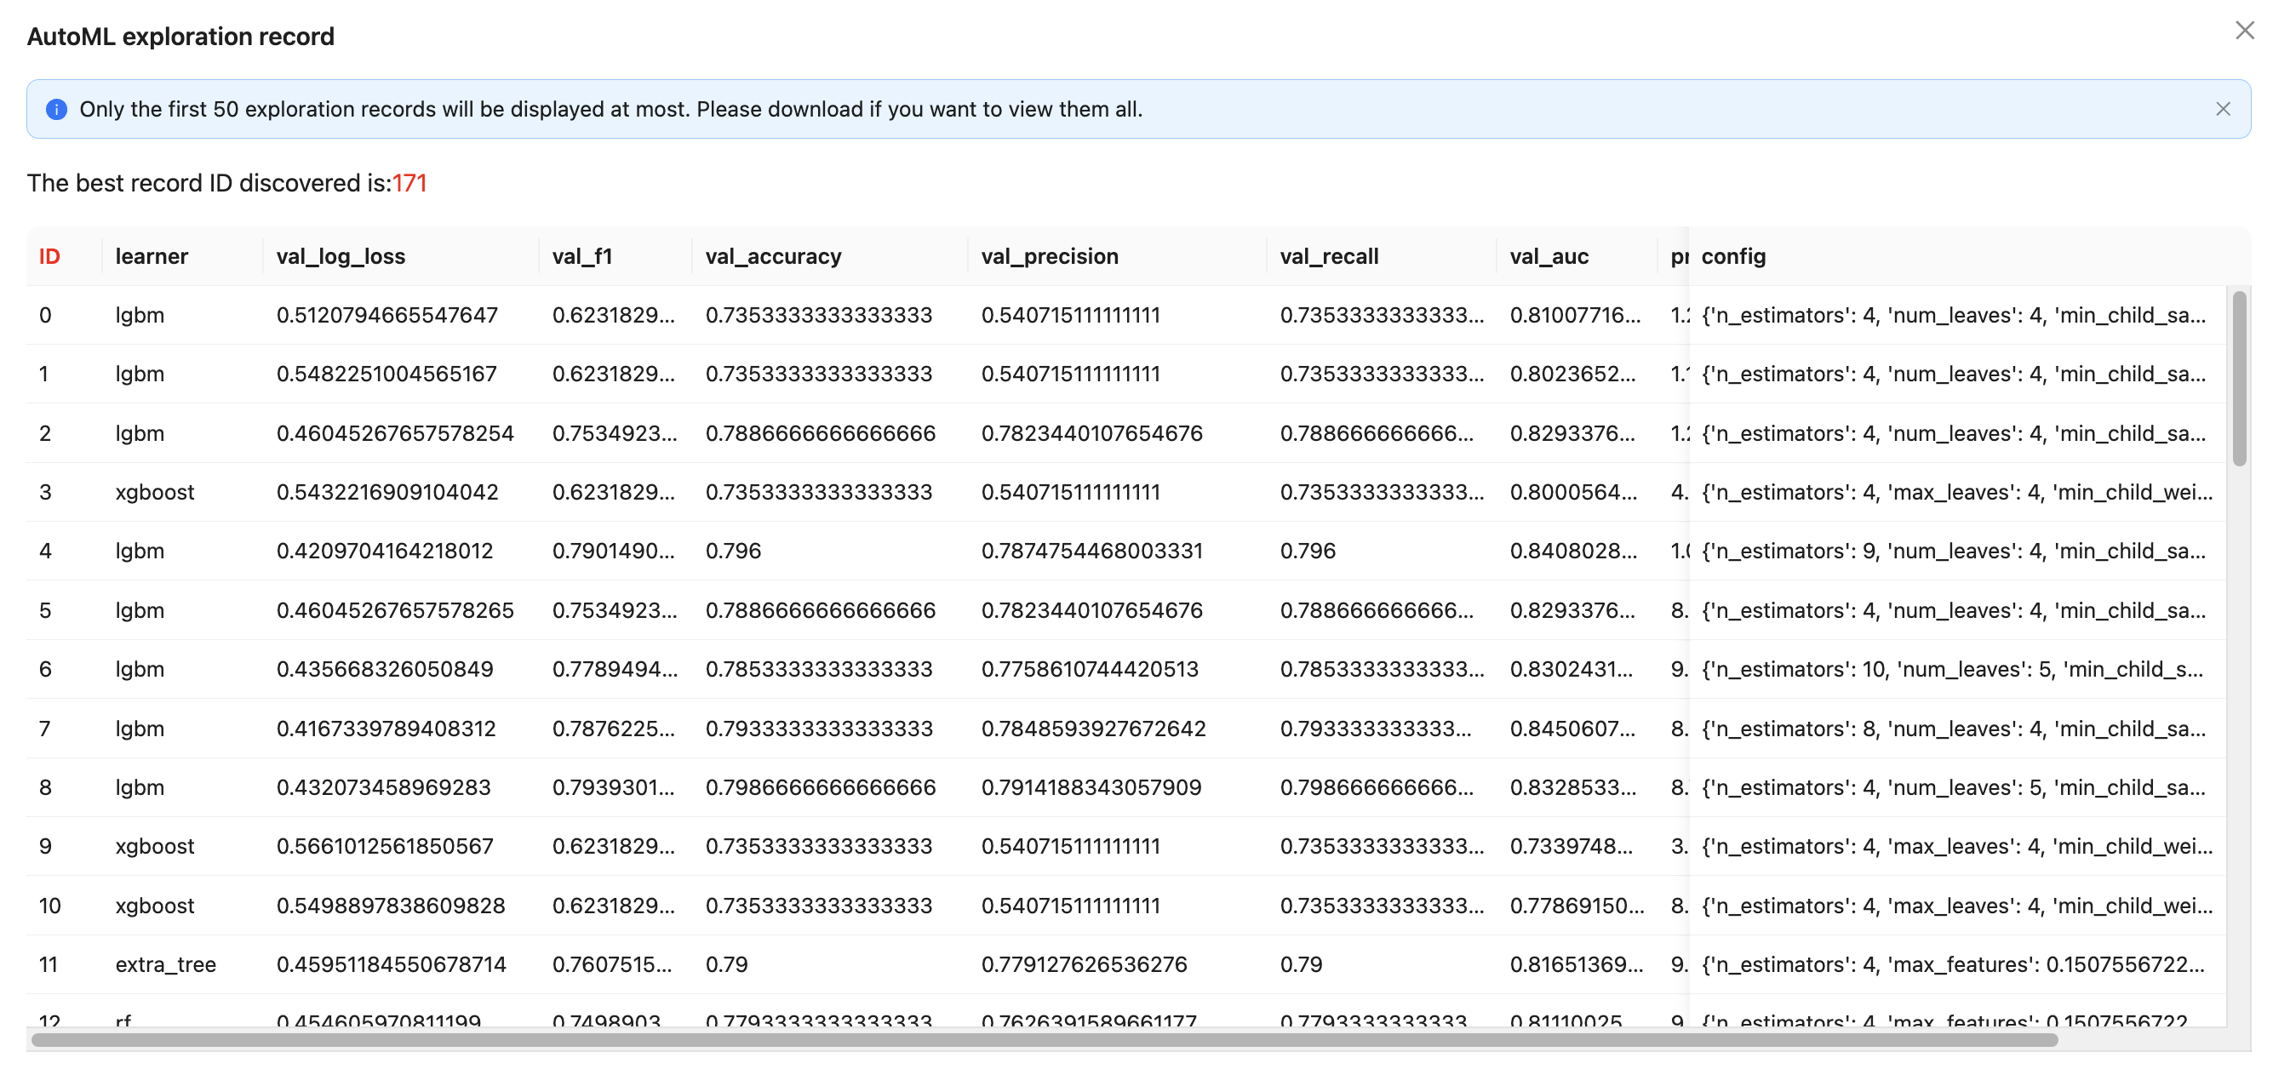Image resolution: width=2273 pixels, height=1069 pixels.
Task: Click the learner column header
Action: click(x=152, y=257)
